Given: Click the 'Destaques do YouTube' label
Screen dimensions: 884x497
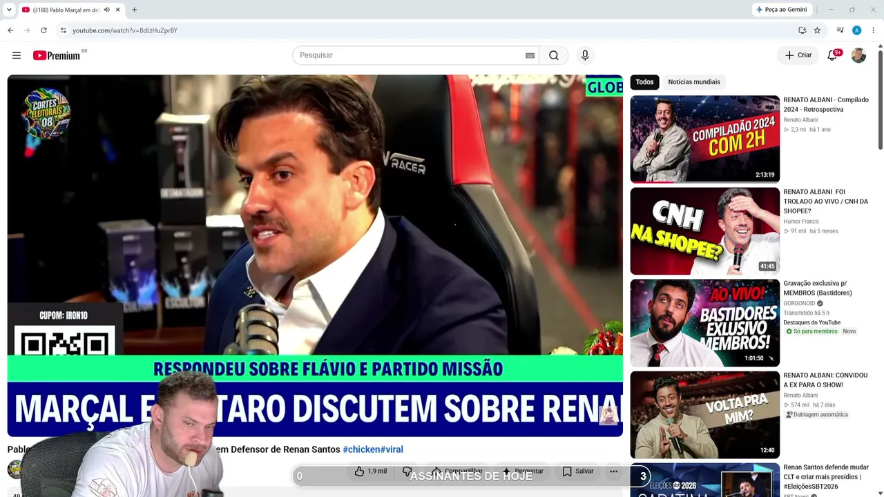Looking at the screenshot, I should click(811, 322).
